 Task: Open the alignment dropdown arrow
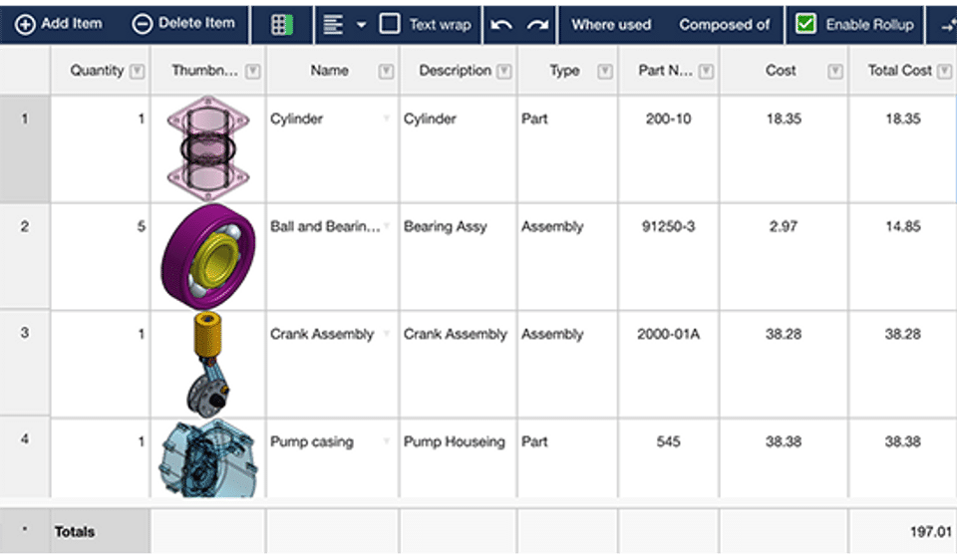(x=361, y=26)
